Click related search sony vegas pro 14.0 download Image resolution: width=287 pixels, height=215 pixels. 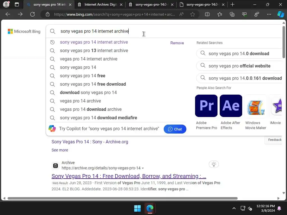239,53
